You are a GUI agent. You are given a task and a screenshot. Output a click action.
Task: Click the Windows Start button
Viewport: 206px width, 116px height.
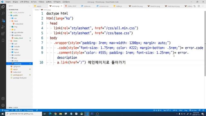(3, 114)
